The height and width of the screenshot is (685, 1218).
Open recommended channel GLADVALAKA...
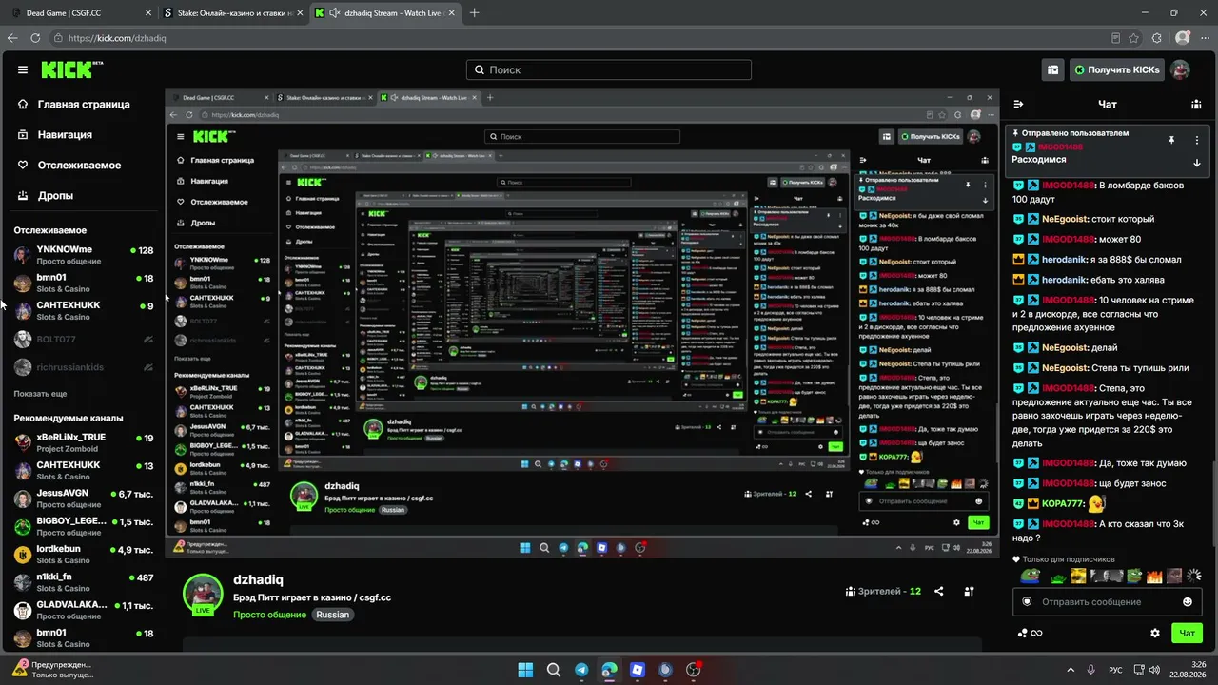point(84,610)
